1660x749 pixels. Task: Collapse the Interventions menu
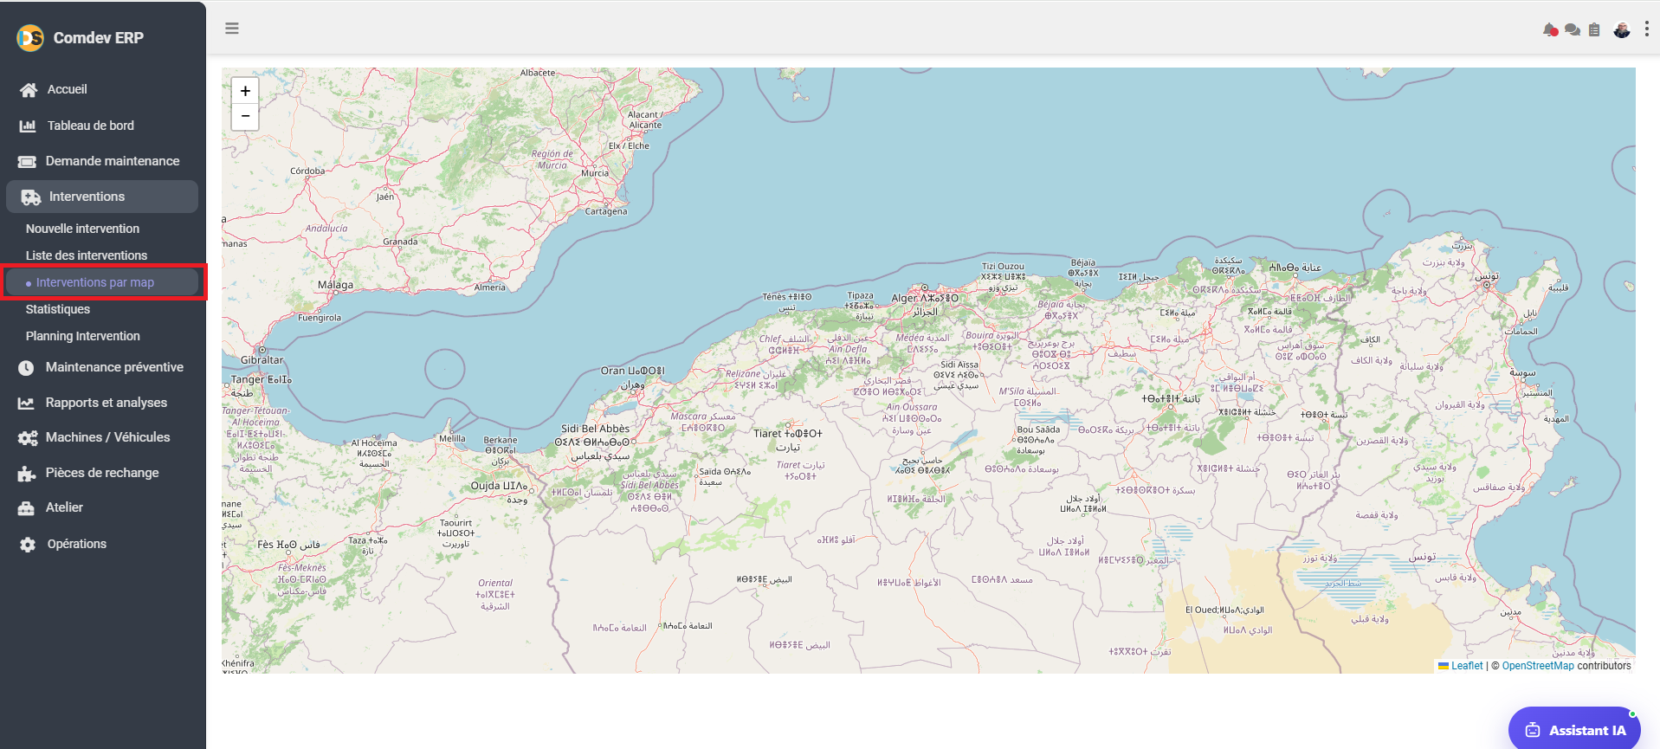pos(102,197)
